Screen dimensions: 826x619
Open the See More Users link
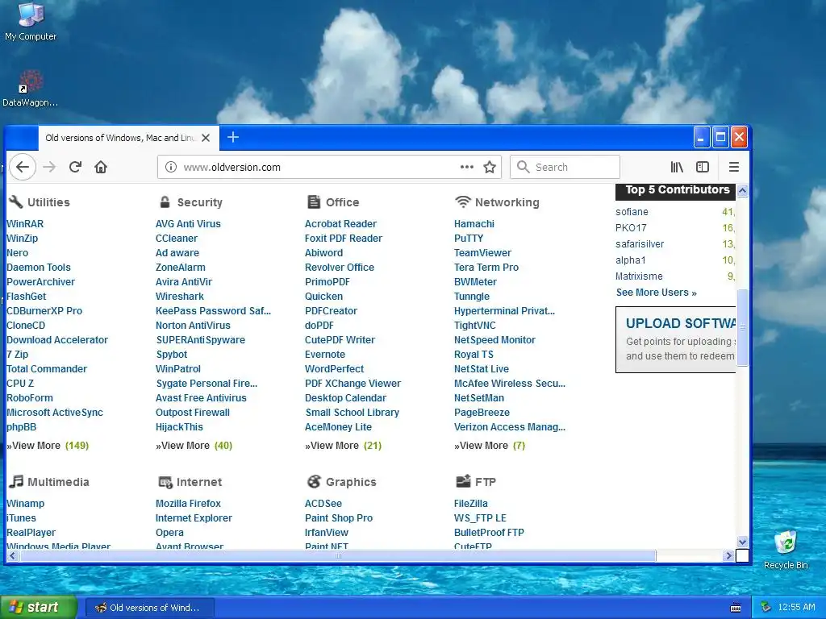[657, 292]
